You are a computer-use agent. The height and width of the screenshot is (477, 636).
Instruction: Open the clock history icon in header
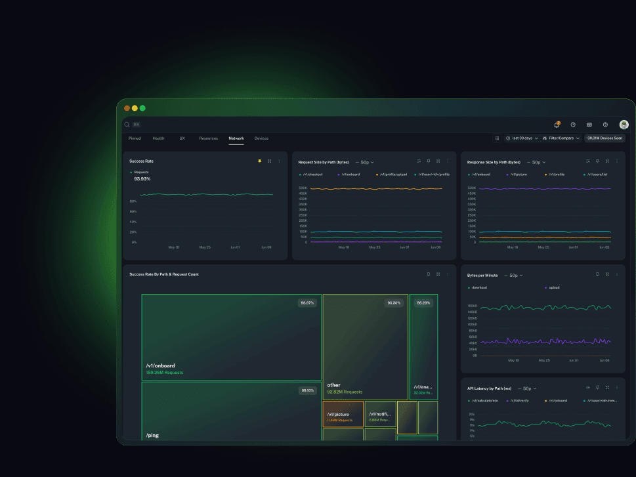tap(573, 125)
